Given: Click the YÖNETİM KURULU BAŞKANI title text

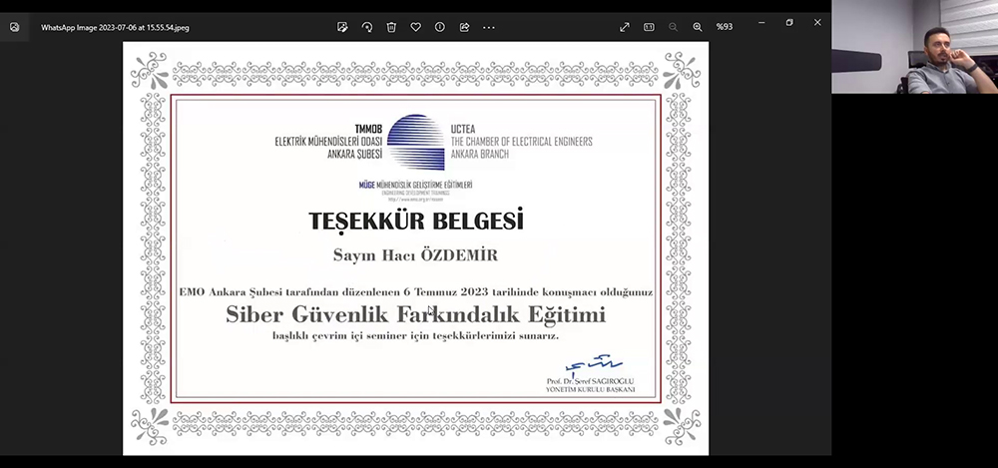Looking at the screenshot, I should [x=590, y=390].
